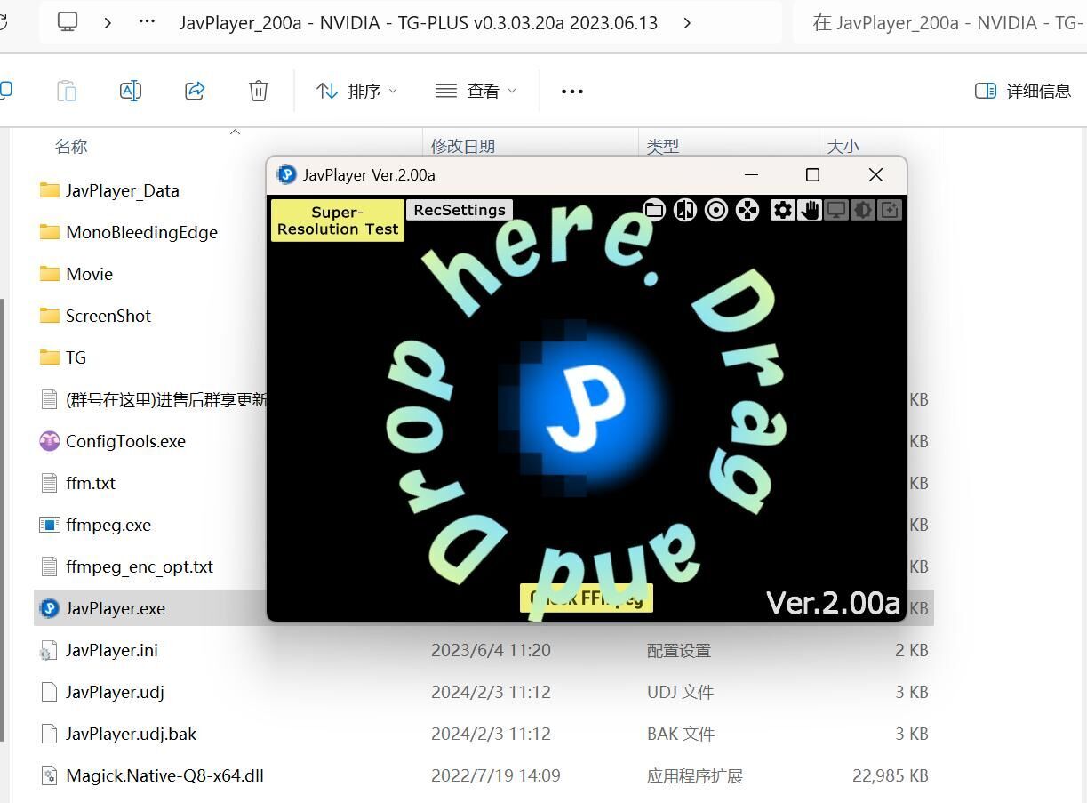1087x803 pixels.
Task: Click the Super-Resolution Test button
Action: (337, 221)
